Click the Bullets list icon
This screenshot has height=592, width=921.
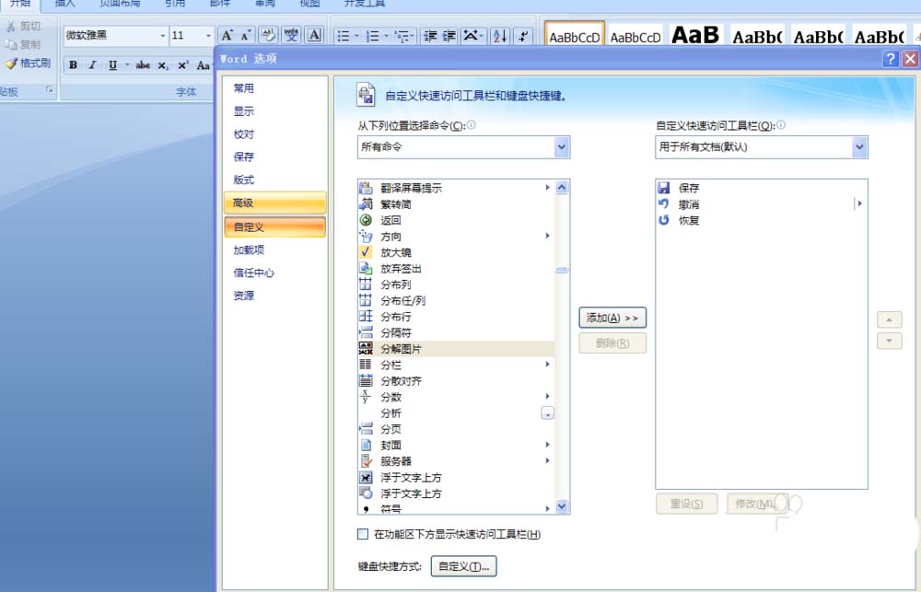[344, 37]
